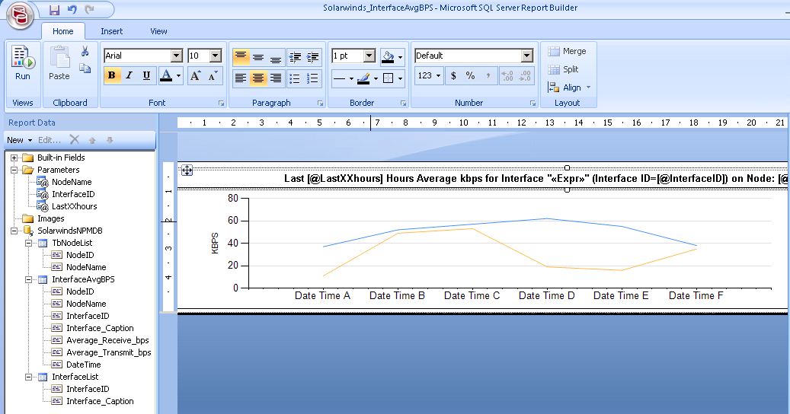
Task: Open the Arial font family dropdown
Action: [176, 56]
